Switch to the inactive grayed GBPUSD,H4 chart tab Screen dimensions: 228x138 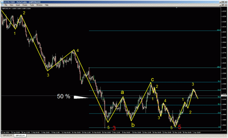[x=7, y=135]
